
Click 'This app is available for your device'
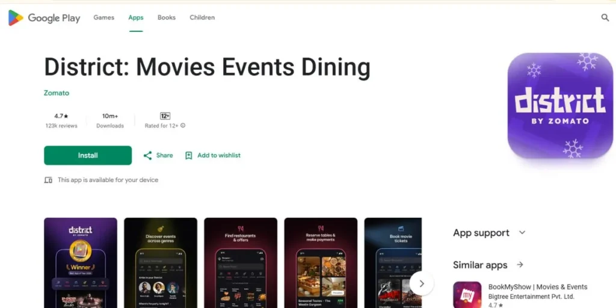tap(108, 180)
